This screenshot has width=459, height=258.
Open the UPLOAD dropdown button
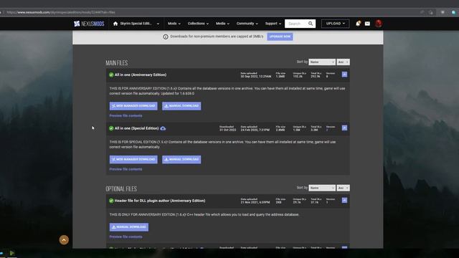335,24
